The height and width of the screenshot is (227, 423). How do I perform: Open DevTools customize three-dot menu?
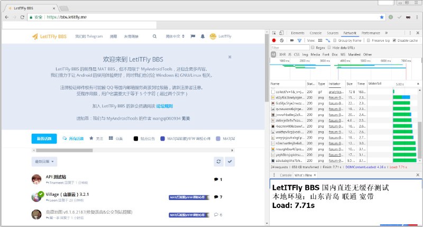pos(410,33)
